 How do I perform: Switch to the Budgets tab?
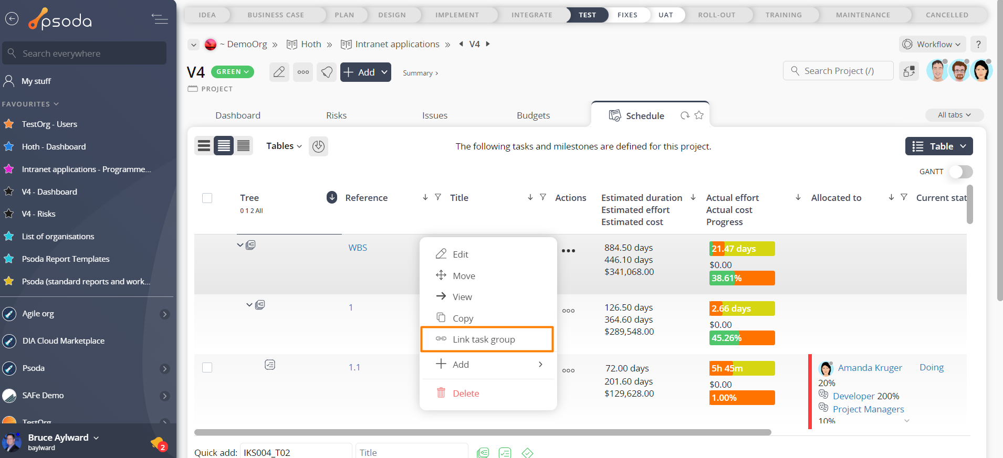(x=533, y=115)
